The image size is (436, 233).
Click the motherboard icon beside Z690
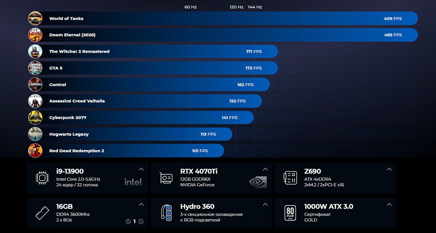pos(290,178)
